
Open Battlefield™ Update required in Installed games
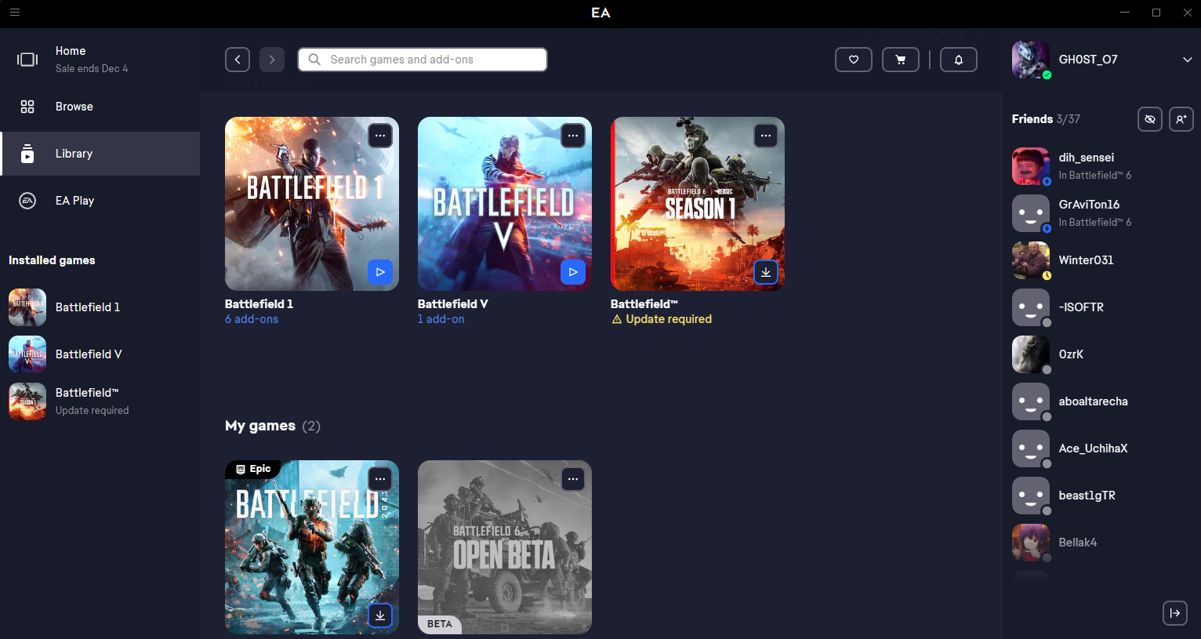click(x=100, y=401)
